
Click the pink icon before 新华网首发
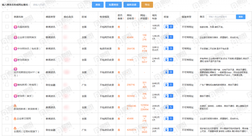(x=15, y=60)
